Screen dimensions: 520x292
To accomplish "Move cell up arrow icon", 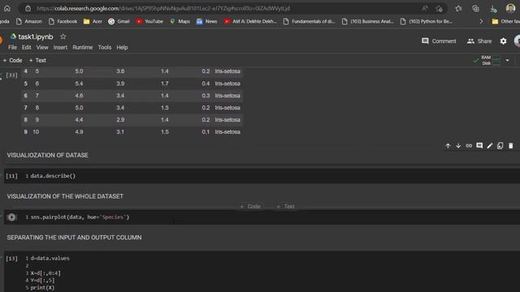I will point(448,146).
